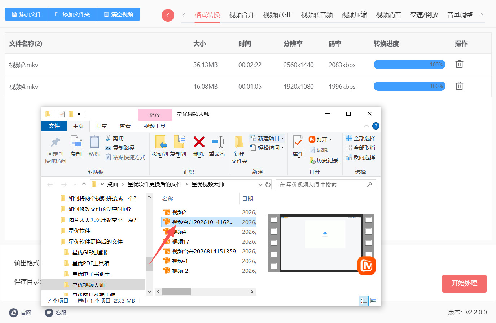Open the 视频压缩 tab
Image resolution: width=496 pixels, height=323 pixels.
(x=354, y=15)
